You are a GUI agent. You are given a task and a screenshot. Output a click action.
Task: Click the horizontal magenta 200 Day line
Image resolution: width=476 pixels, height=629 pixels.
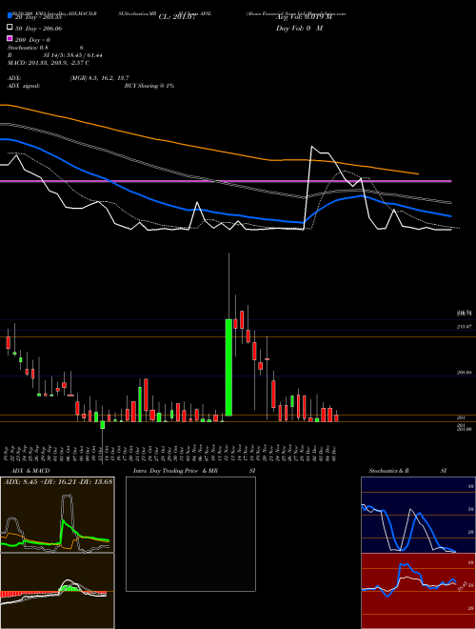click(226, 181)
